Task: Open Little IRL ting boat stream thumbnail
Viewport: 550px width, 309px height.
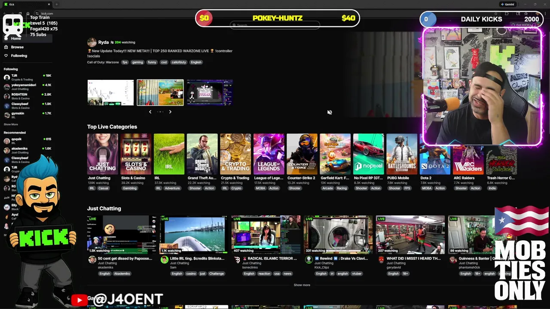Action: [x=194, y=235]
